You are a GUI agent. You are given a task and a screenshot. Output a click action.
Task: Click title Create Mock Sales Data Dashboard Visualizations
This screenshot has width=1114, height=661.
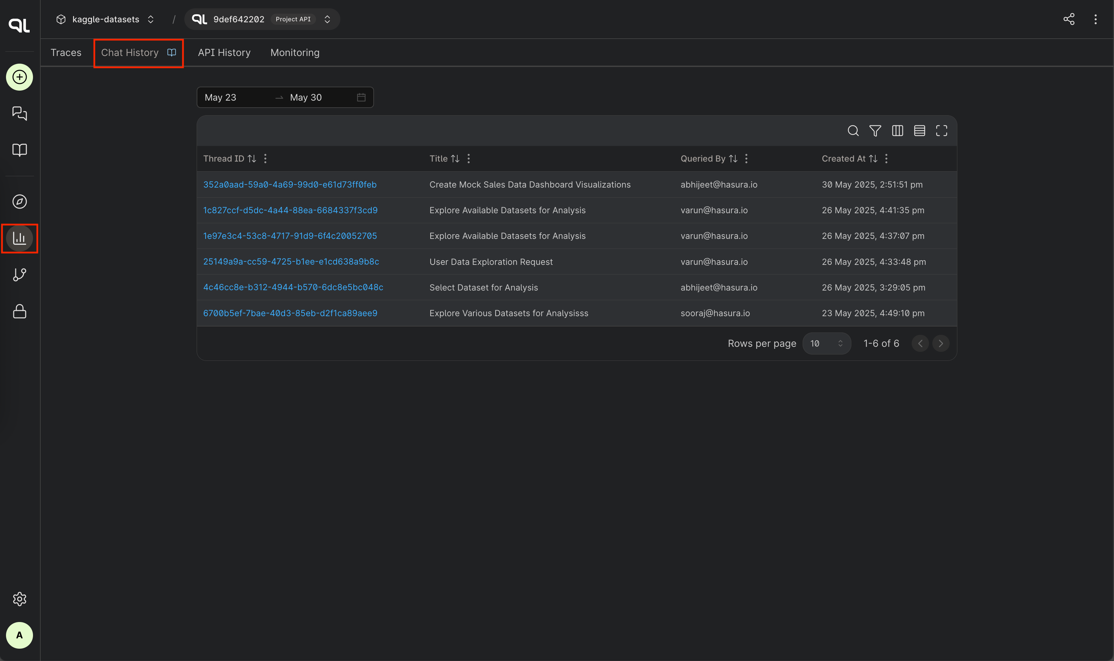(530, 184)
